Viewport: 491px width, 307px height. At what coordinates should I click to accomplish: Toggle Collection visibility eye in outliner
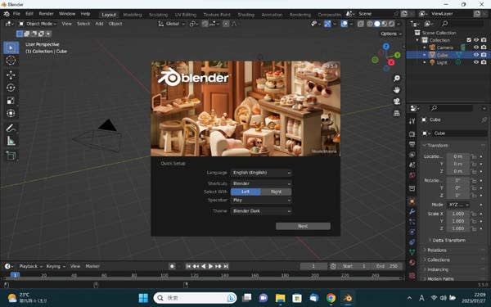tap(476, 40)
